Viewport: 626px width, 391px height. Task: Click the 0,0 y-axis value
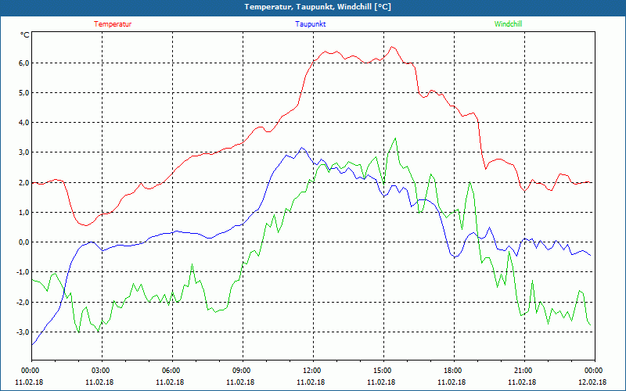[23, 242]
